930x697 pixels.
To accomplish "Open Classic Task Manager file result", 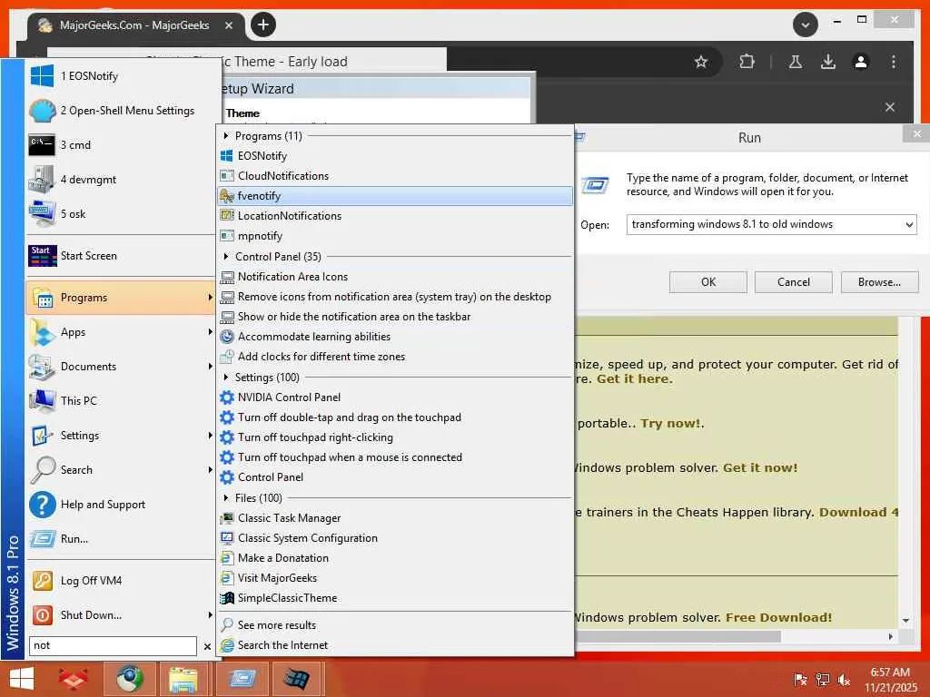I will [395, 518].
